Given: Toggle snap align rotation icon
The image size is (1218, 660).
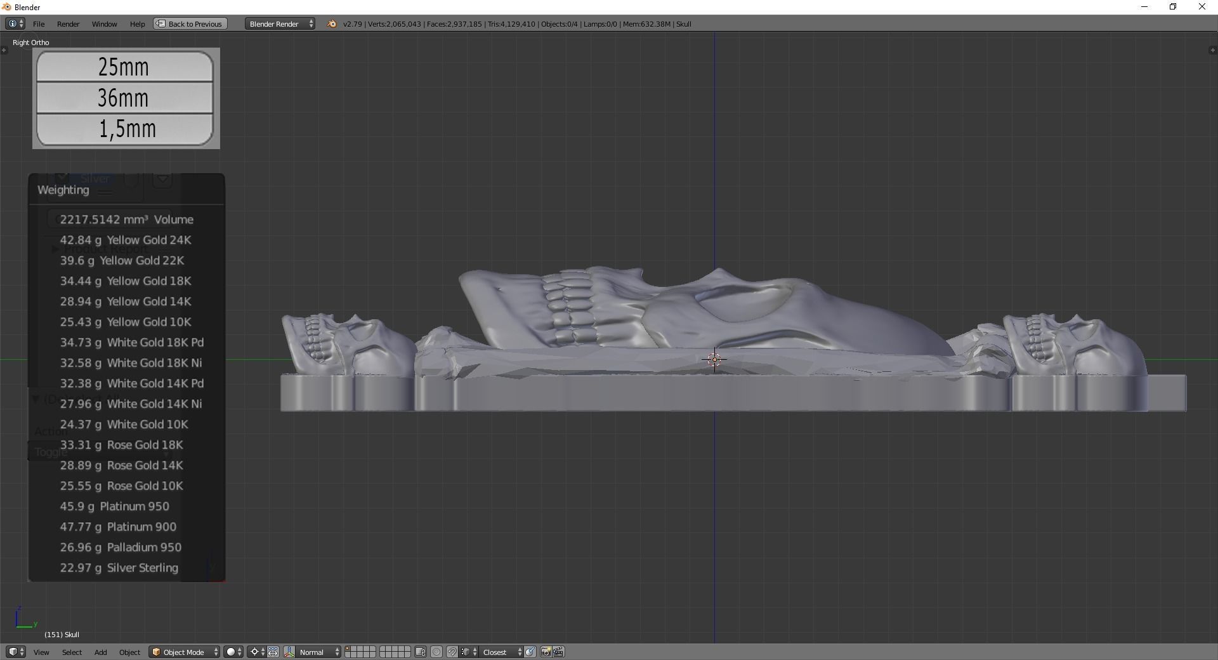Looking at the screenshot, I should 530,652.
